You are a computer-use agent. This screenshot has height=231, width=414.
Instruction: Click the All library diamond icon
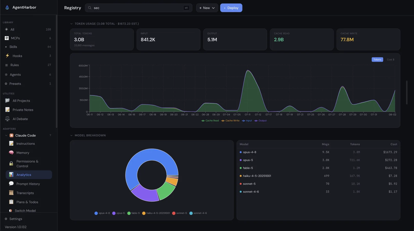coord(6,29)
